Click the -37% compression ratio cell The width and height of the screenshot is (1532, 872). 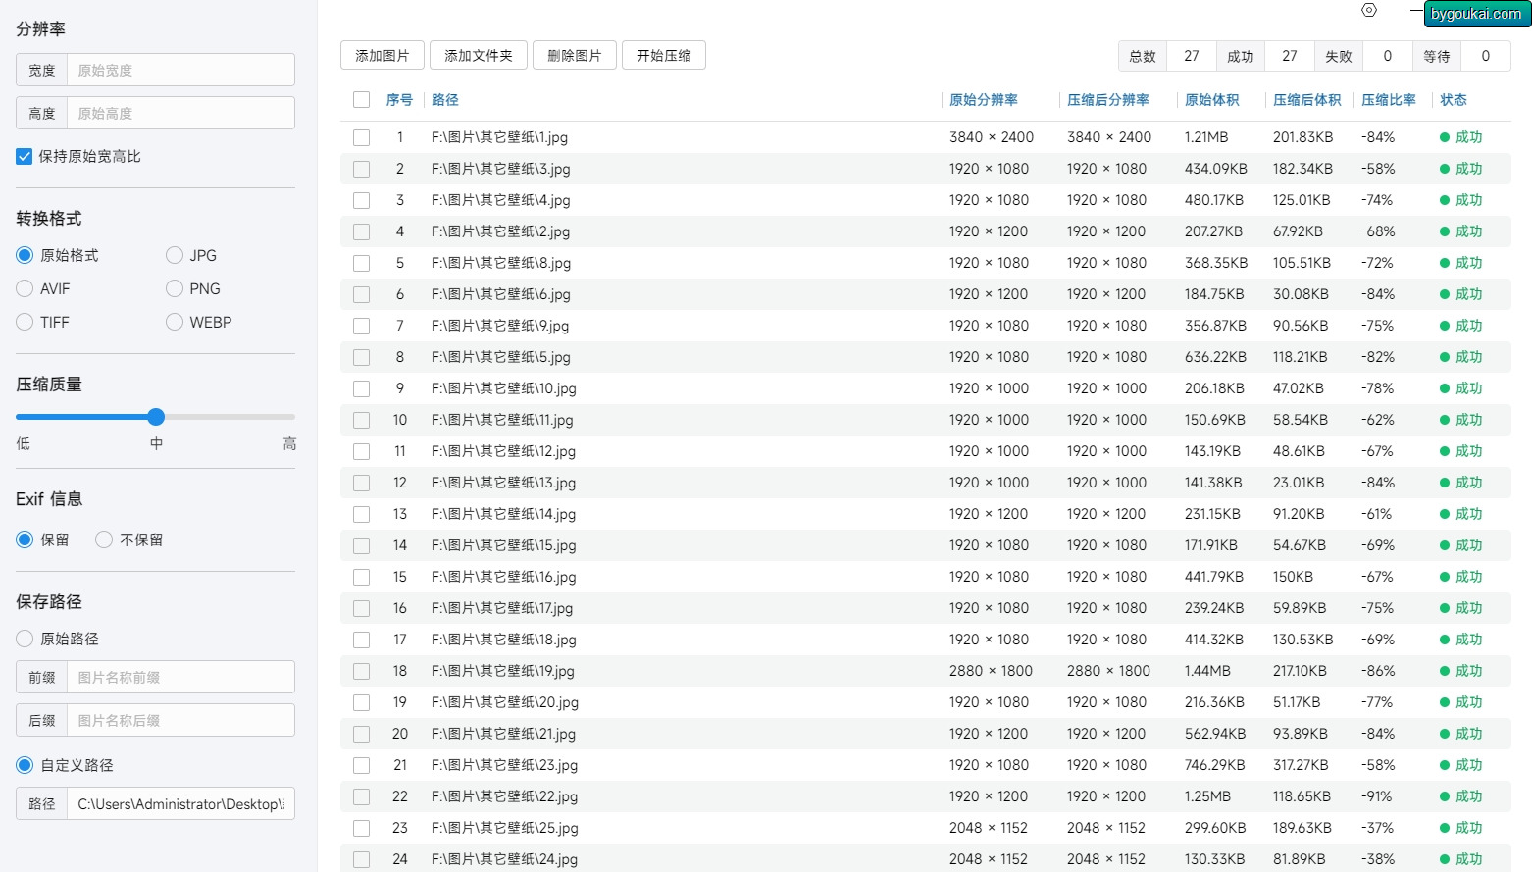(x=1378, y=828)
